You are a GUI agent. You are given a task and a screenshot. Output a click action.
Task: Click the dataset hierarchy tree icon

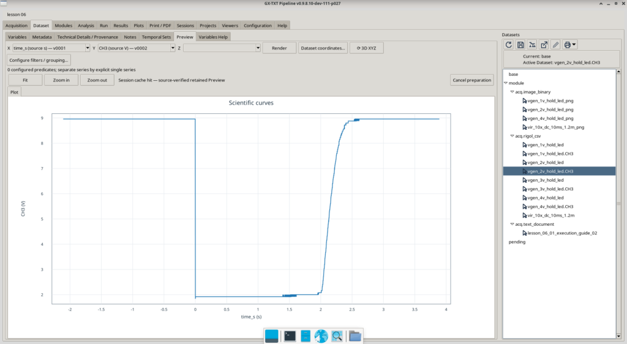tap(532, 45)
